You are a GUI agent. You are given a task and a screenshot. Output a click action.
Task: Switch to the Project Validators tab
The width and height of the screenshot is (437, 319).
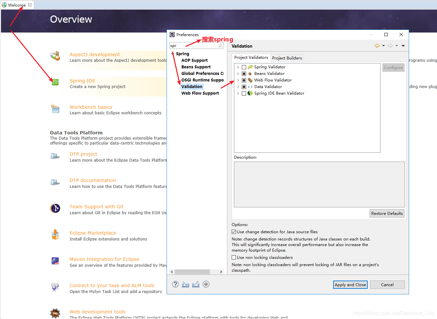[x=251, y=57]
